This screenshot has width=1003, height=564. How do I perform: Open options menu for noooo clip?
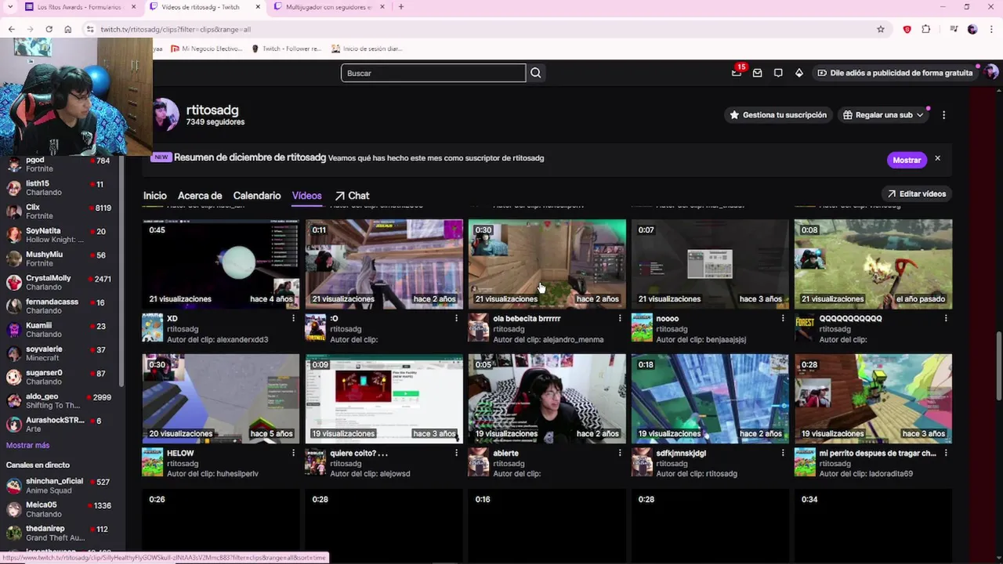782,319
